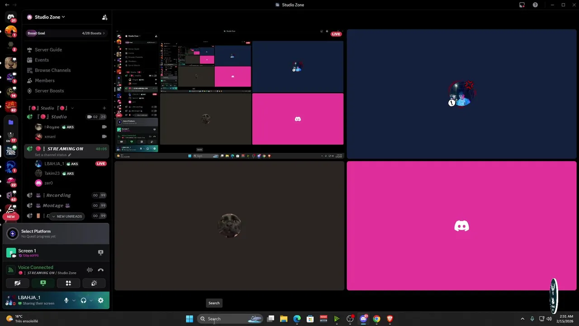
Task: Open the inbox icon in title bar
Action: click(522, 5)
